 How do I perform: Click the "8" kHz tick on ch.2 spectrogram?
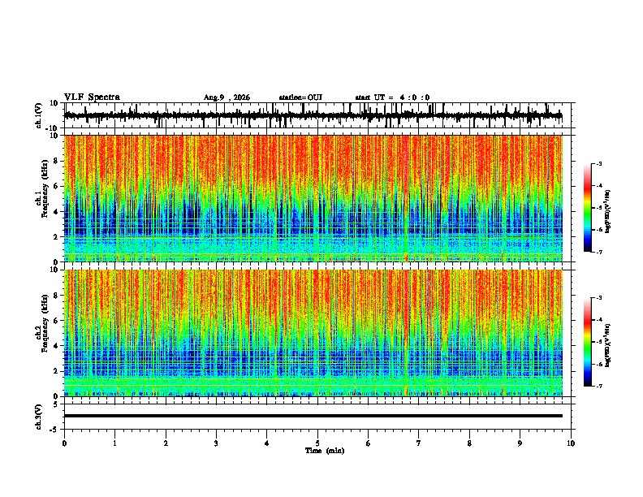pos(57,296)
